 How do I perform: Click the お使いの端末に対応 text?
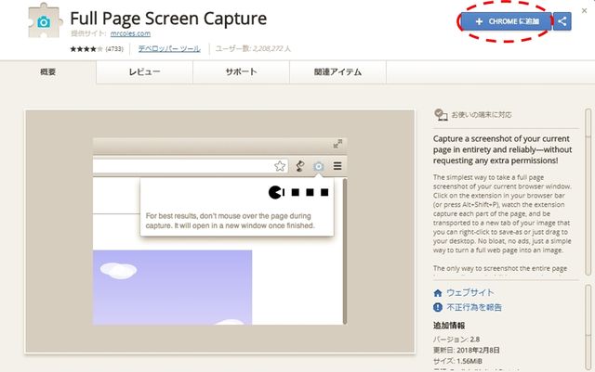[x=482, y=114]
